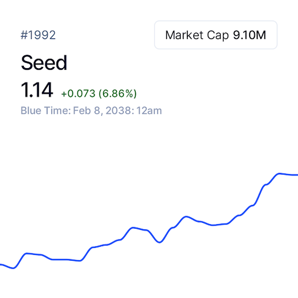The height and width of the screenshot is (298, 298).
Task: Click the 9.10M value in the button
Action: tap(250, 35)
